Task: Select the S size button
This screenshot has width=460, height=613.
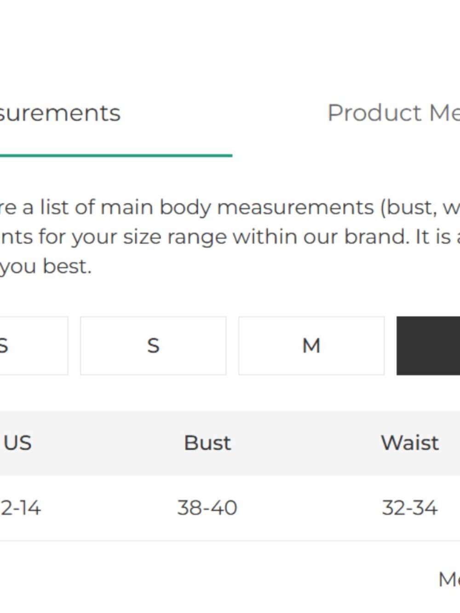Action: 153,345
